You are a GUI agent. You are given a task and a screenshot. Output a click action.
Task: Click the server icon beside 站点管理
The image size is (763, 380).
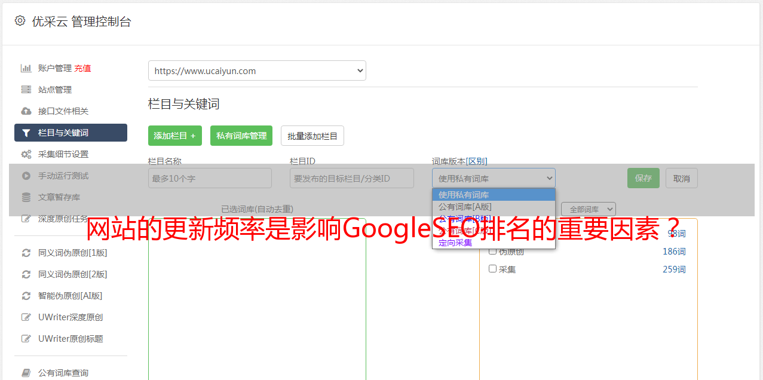tap(26, 90)
